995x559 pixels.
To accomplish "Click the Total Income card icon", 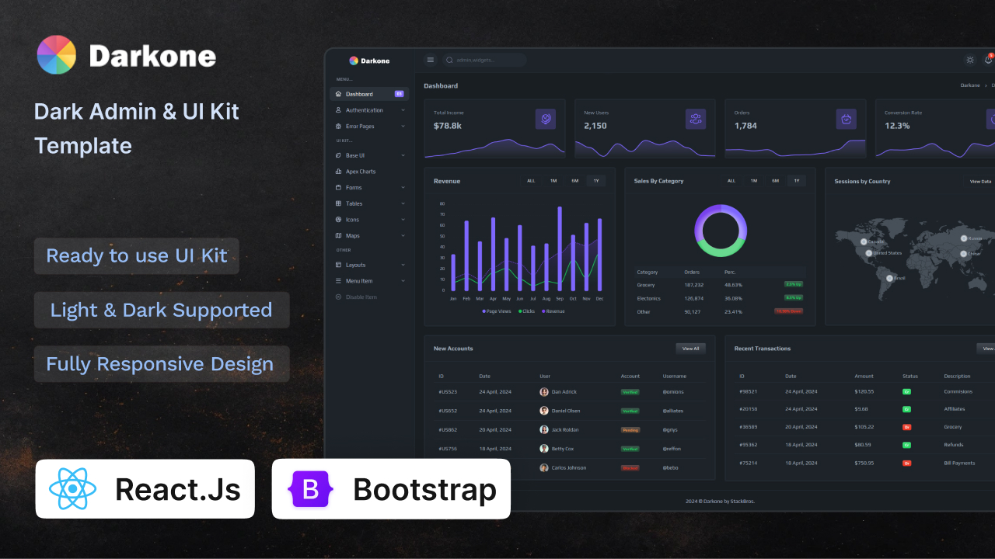I will tap(546, 119).
